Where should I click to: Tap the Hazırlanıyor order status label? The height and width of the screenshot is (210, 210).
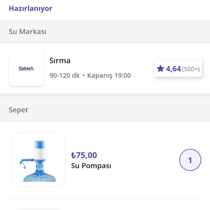click(30, 8)
